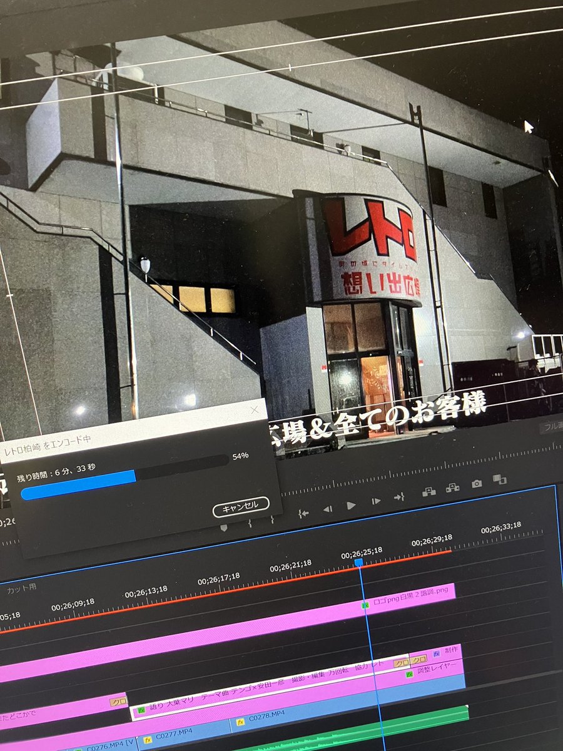This screenshot has width=563, height=751.
Task: Select the クロ transition before 語り clip
Action: tap(118, 702)
